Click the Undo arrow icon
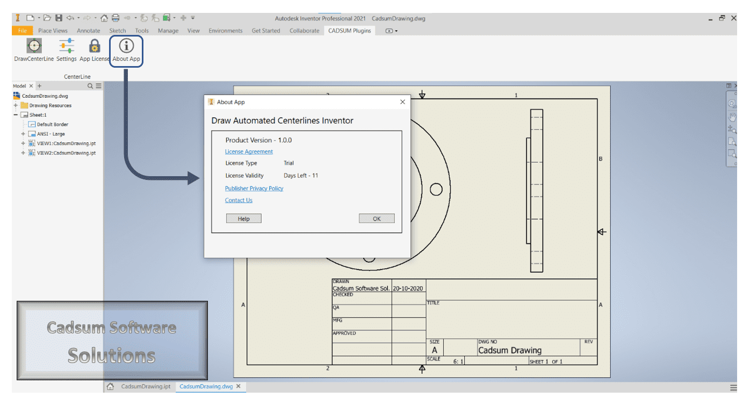 [x=70, y=18]
